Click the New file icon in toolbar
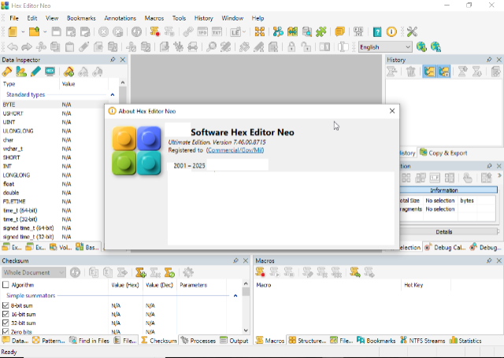 13,31
